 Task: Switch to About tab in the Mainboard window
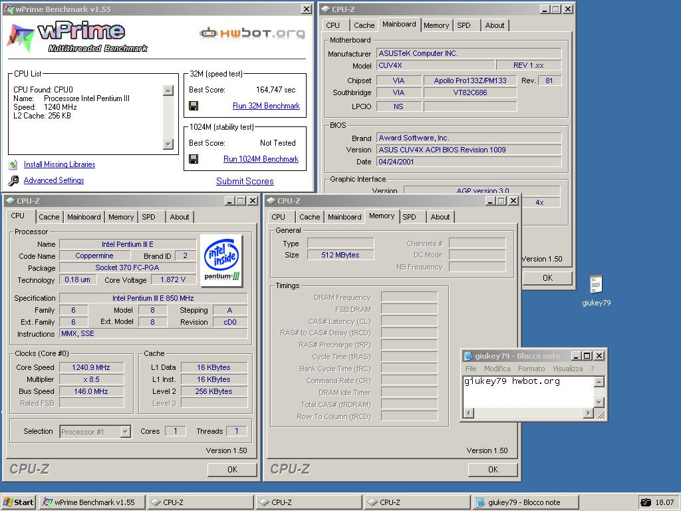(x=495, y=25)
